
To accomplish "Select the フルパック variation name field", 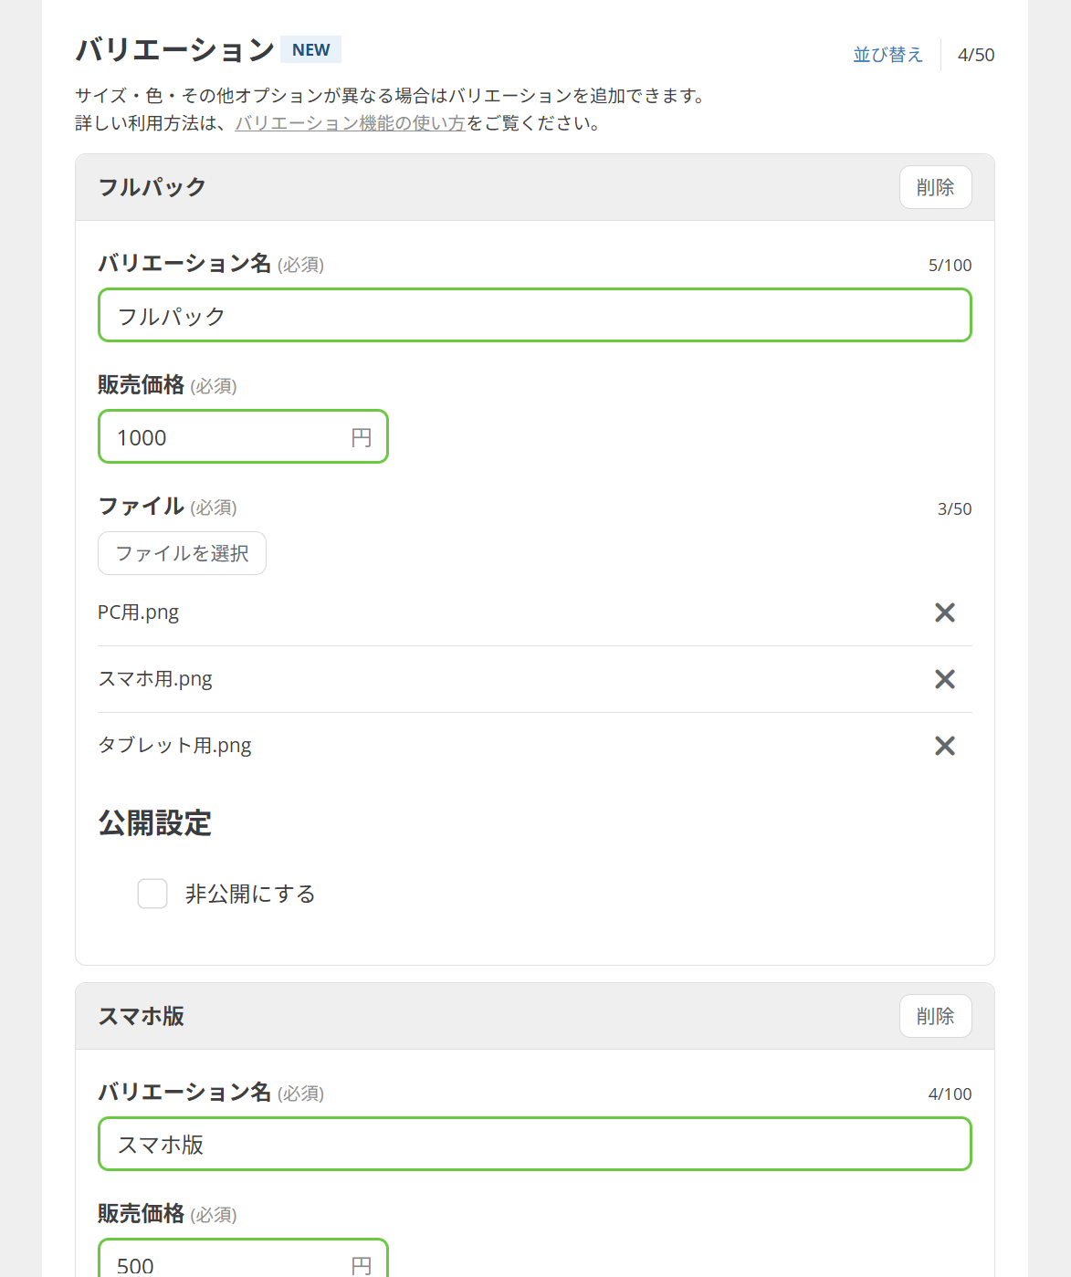I will [x=534, y=315].
